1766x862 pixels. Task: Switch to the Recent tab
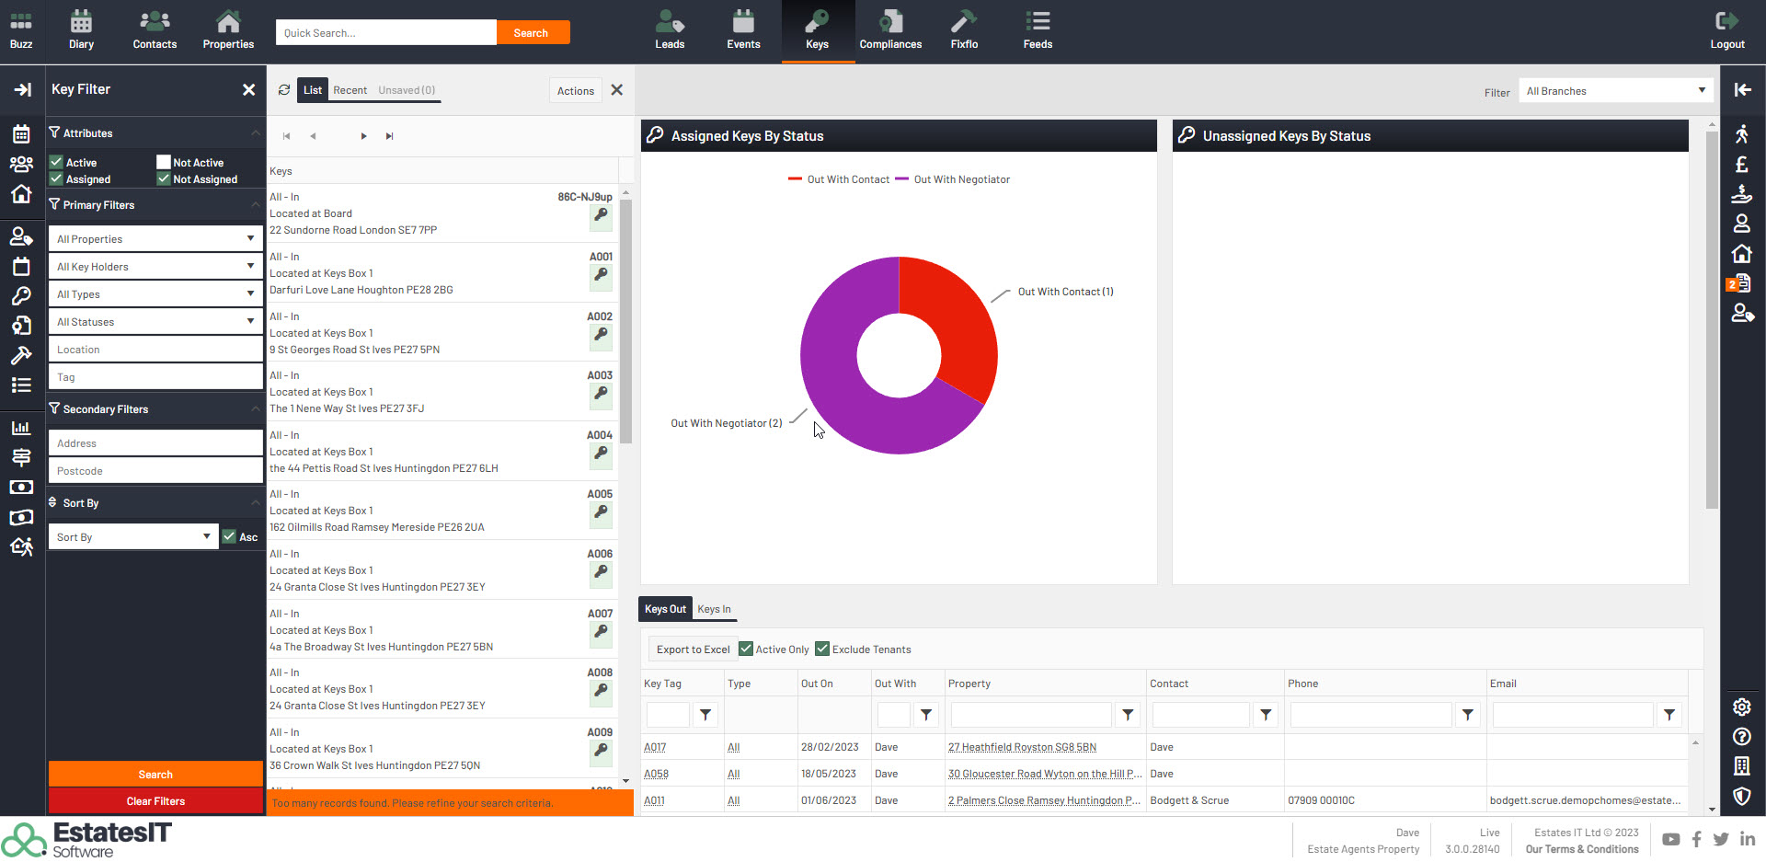click(x=350, y=90)
